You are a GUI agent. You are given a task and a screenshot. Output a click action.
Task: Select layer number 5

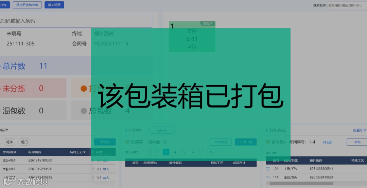click(x=184, y=152)
